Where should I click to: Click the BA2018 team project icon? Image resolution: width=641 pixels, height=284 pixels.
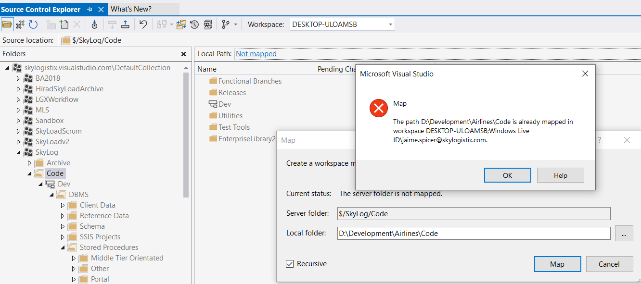pyautogui.click(x=28, y=78)
